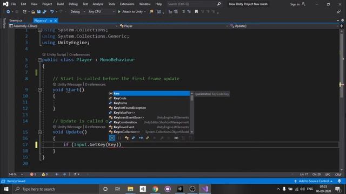Click the Save All icon
Viewport: 346px width, 194px height.
click(44, 12)
